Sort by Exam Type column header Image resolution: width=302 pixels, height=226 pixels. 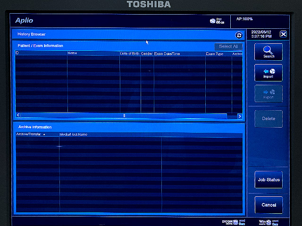[x=218, y=54]
